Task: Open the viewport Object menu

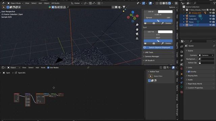Action: coord(47,3)
